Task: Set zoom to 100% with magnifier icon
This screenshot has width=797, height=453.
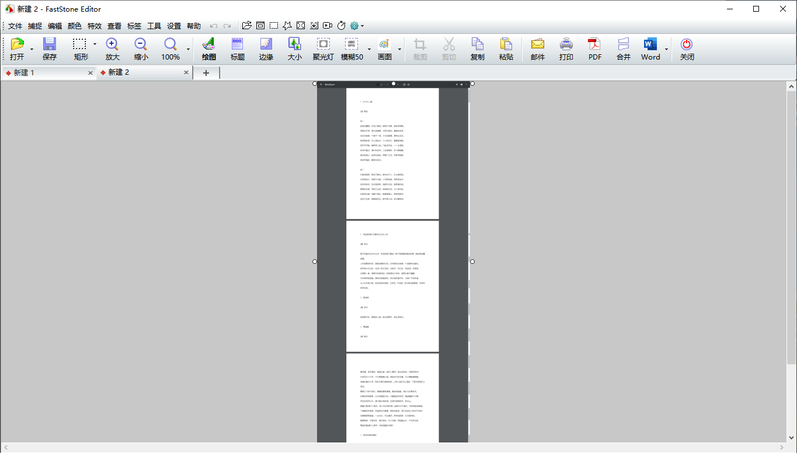Action: [170, 50]
